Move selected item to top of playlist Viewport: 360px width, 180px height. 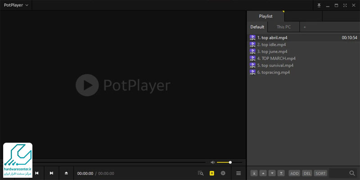[x=254, y=173]
